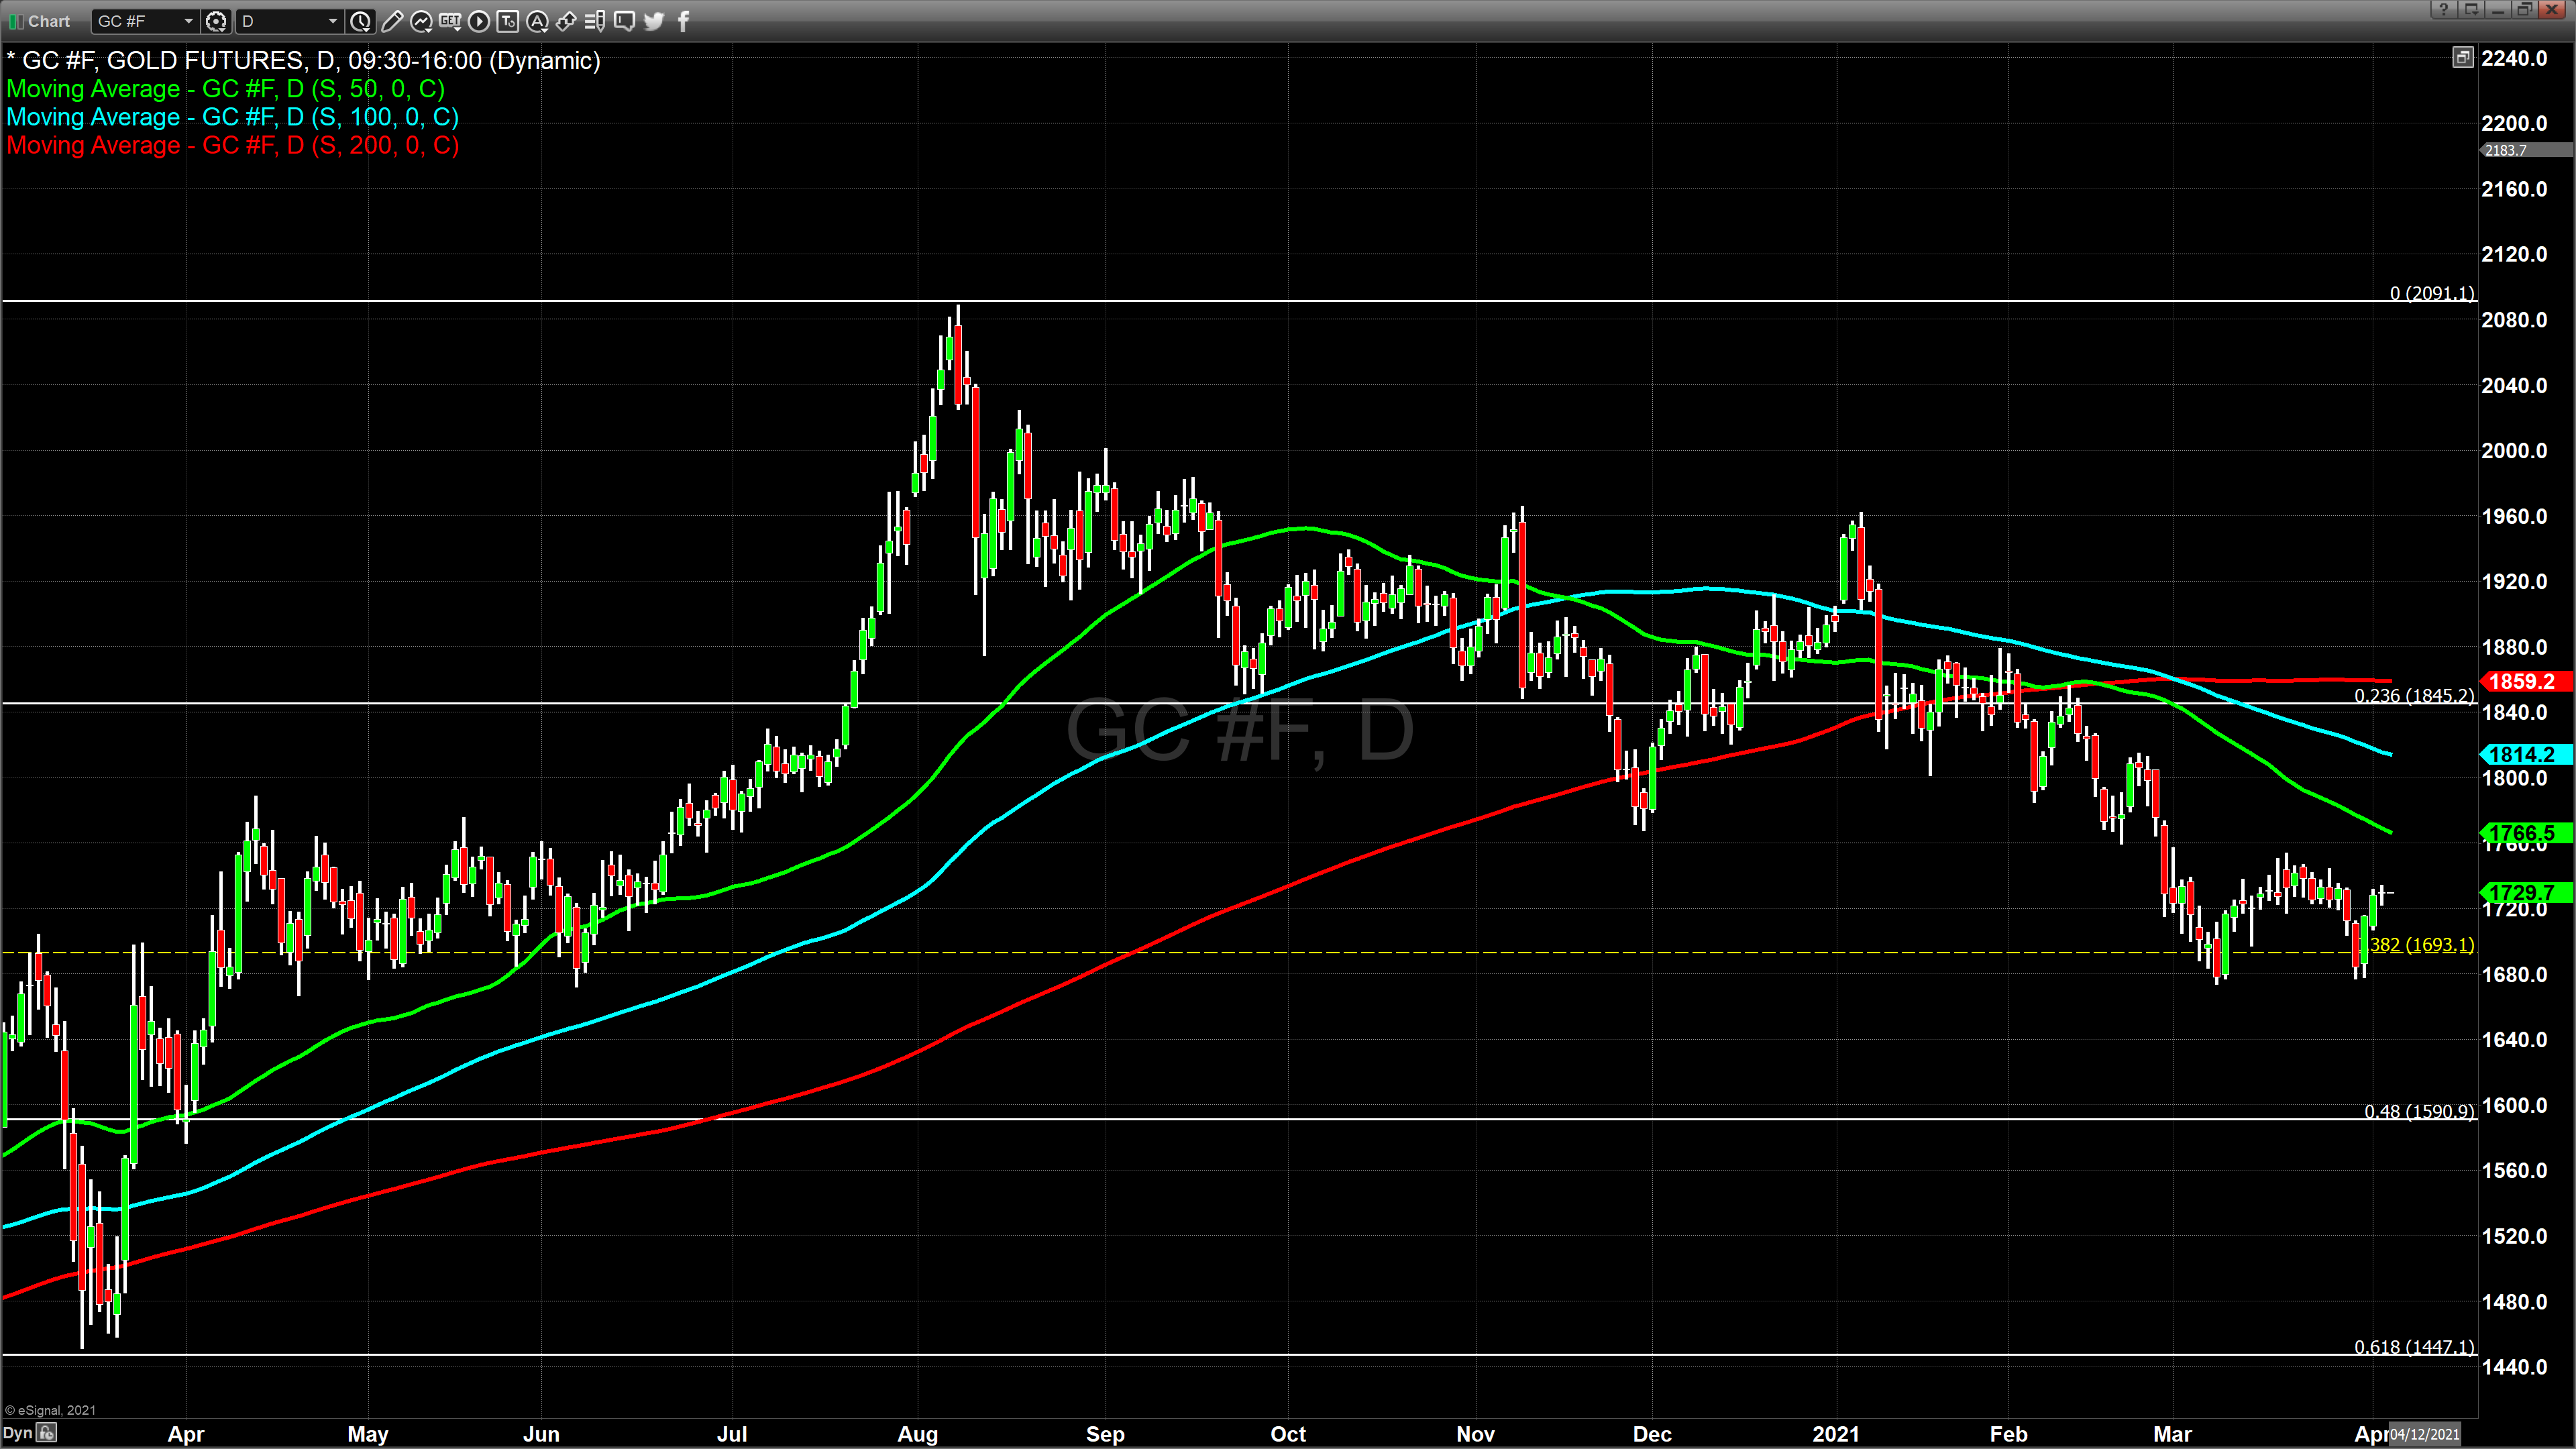Expand the D interval dropdown
This screenshot has height=1449, width=2576.
(333, 21)
